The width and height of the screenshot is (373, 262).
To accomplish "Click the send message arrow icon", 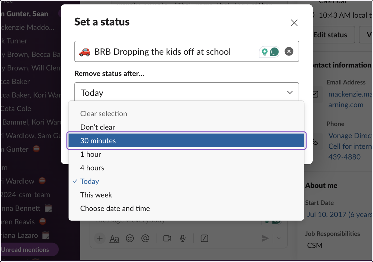I will tap(265, 238).
